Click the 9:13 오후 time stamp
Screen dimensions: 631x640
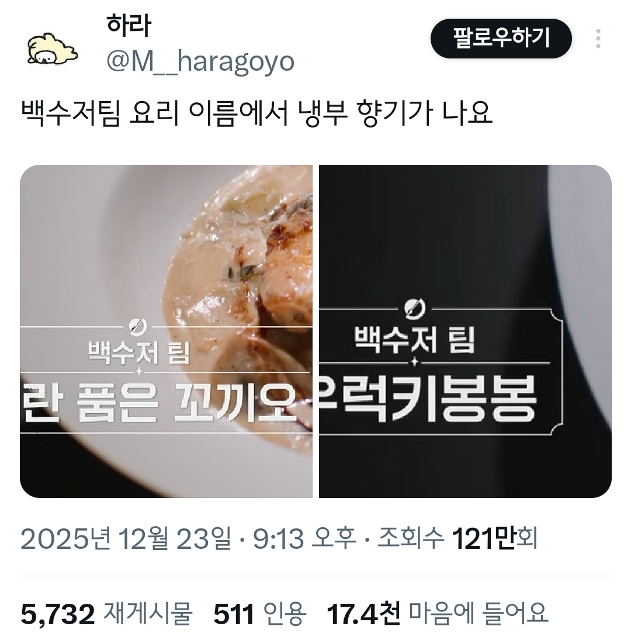(304, 538)
